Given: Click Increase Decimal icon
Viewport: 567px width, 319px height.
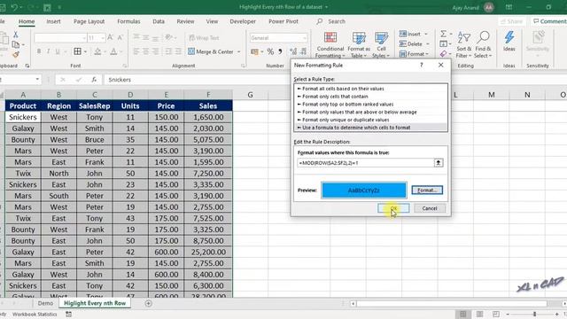Looking at the screenshot, I should click(x=293, y=51).
